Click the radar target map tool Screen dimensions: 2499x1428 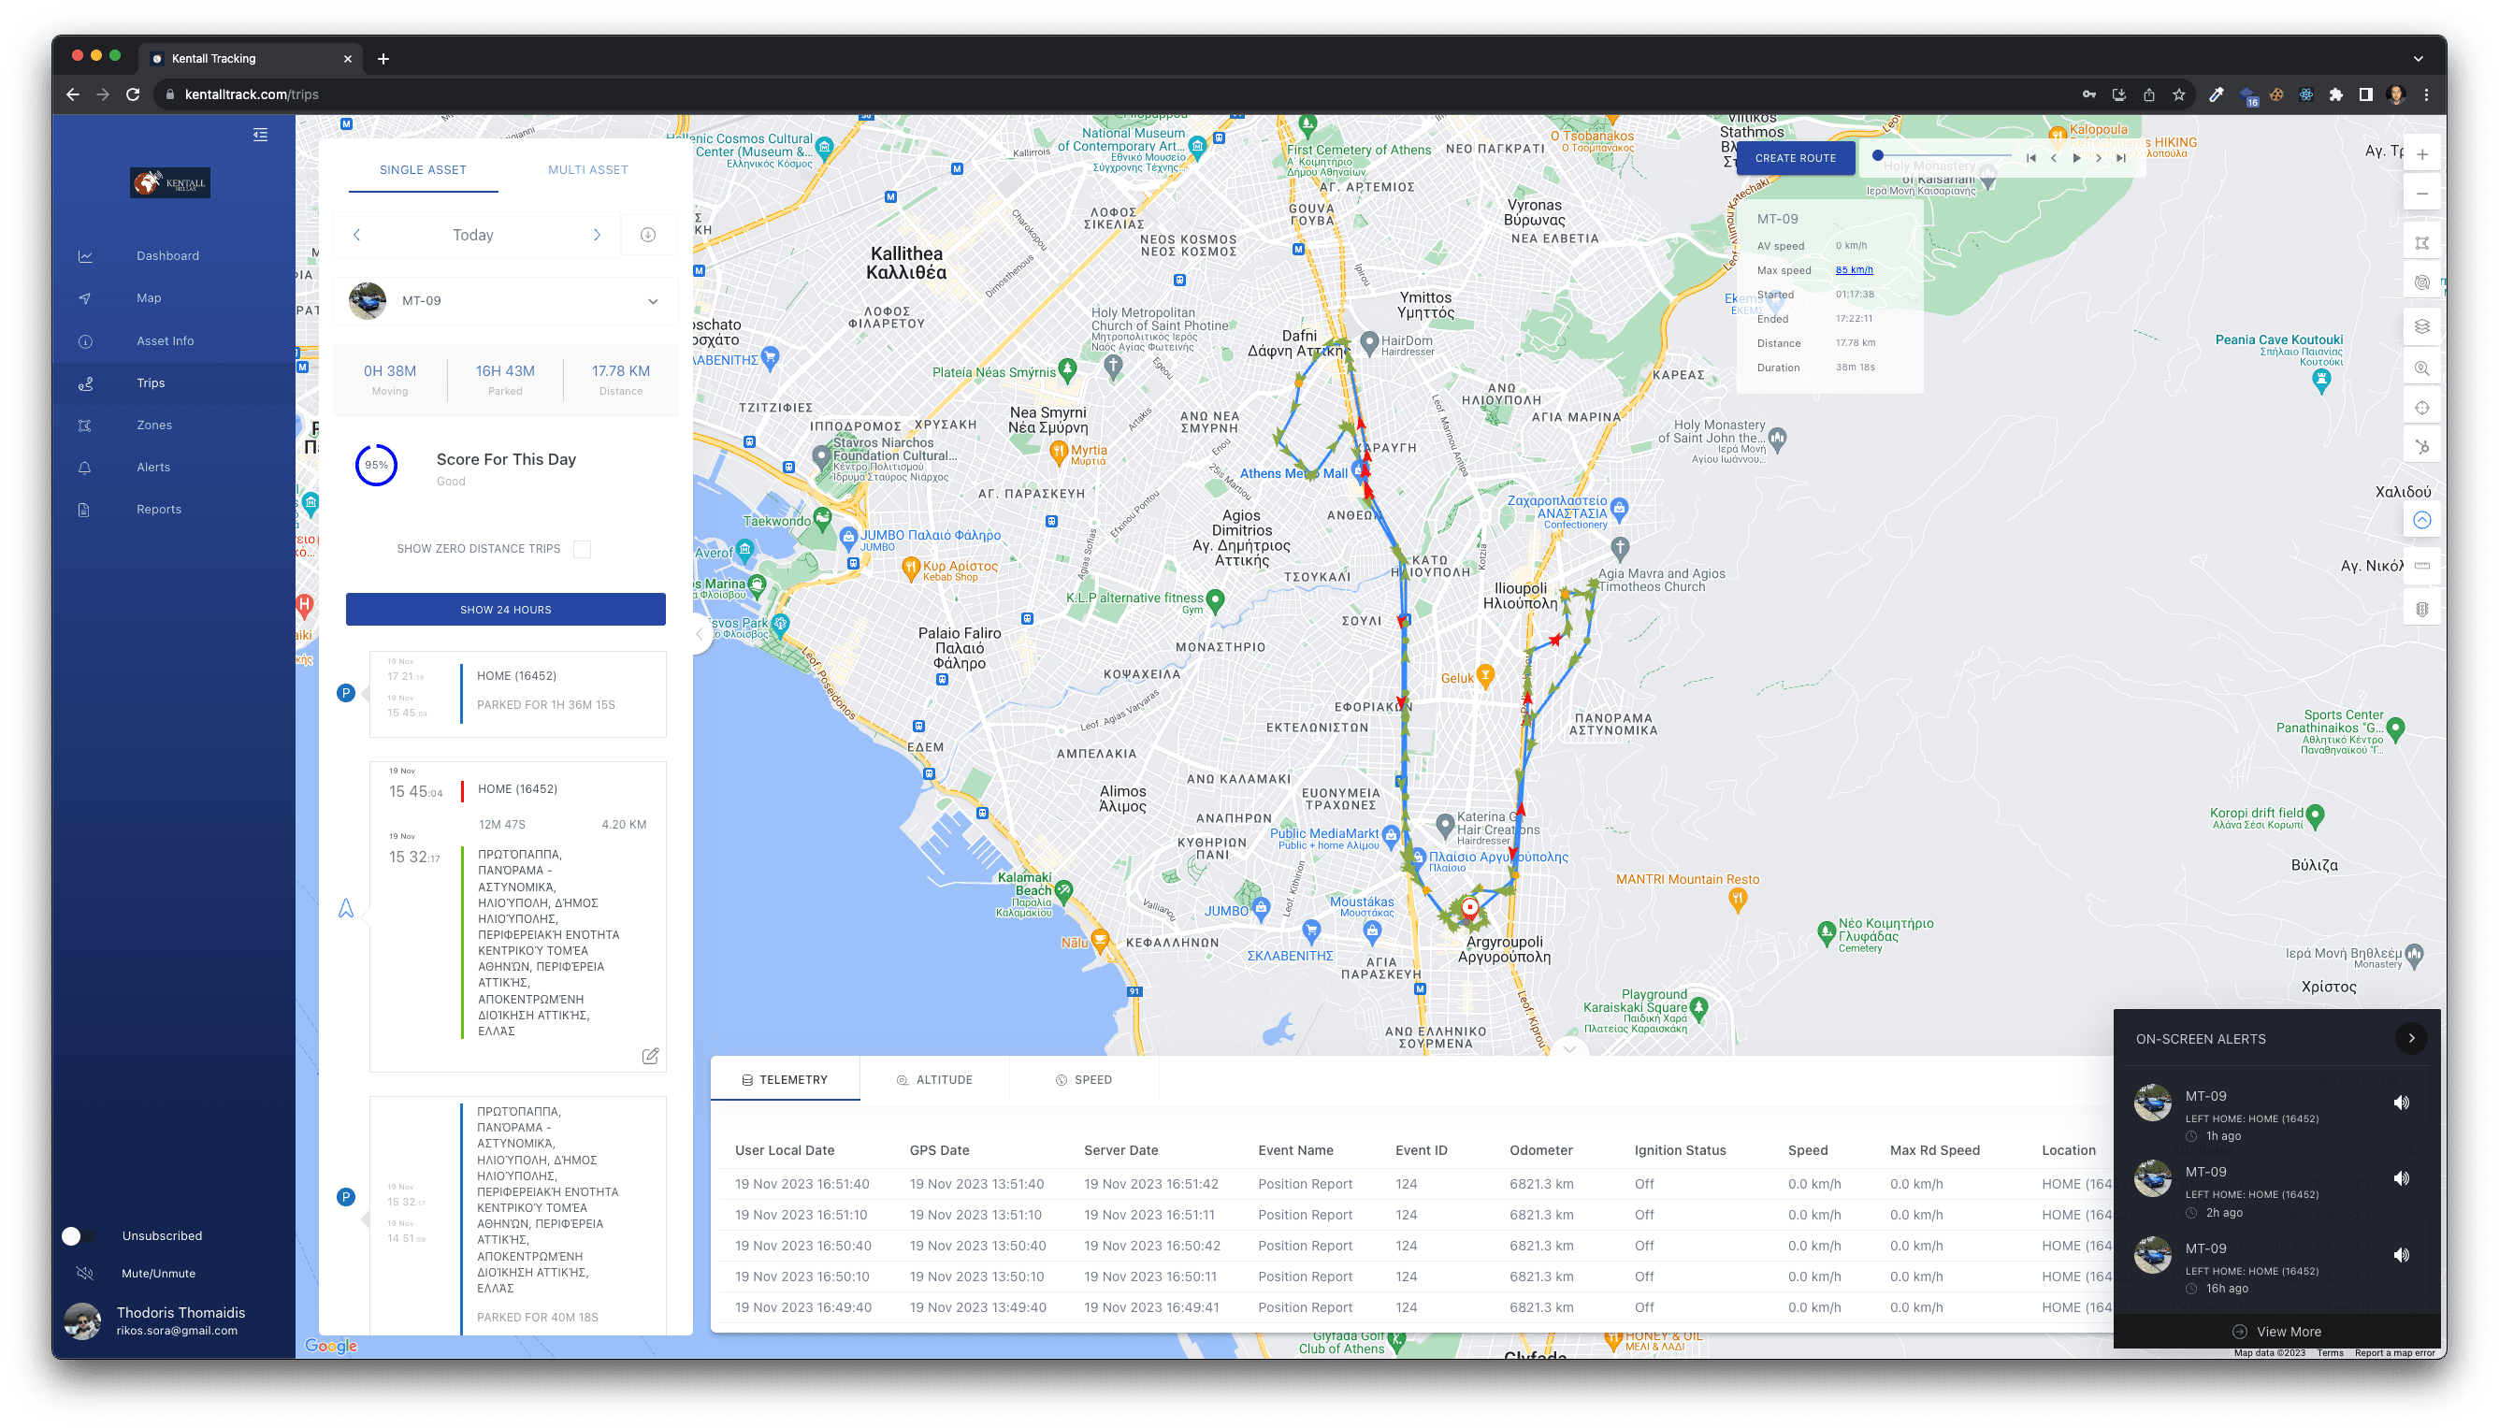coord(2421,282)
